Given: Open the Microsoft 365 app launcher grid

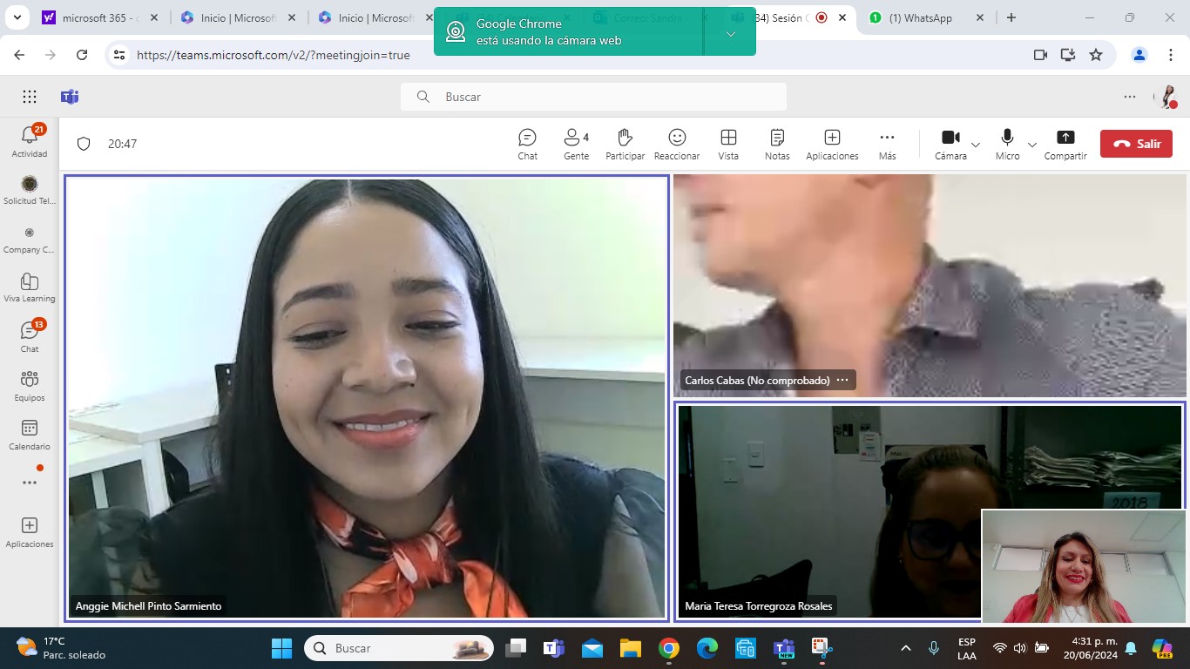Looking at the screenshot, I should pyautogui.click(x=30, y=97).
